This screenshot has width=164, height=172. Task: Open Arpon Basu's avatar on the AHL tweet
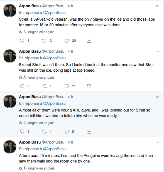point(10,101)
